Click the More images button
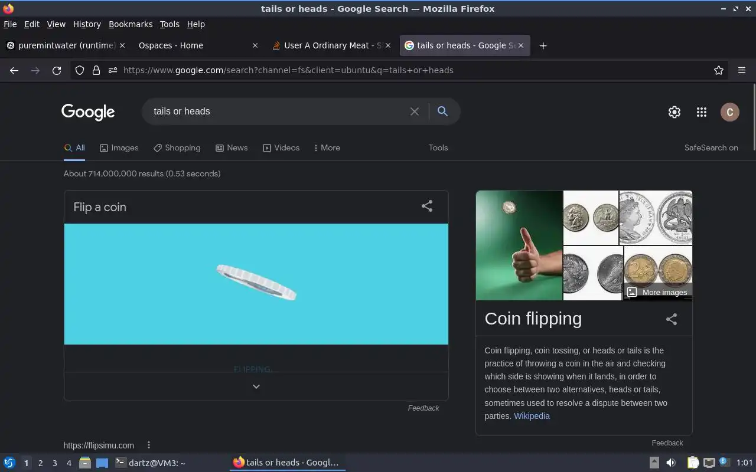 658,292
